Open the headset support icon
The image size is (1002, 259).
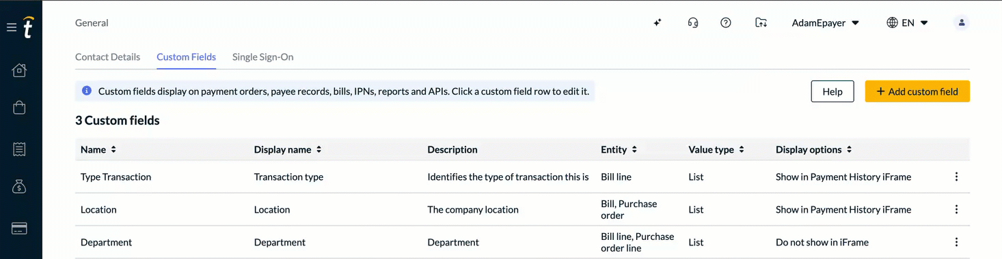[693, 22]
